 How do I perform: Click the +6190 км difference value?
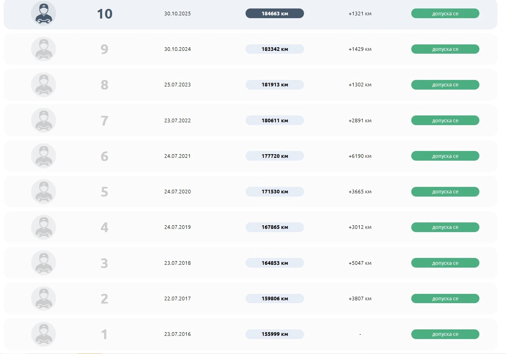pyautogui.click(x=360, y=156)
